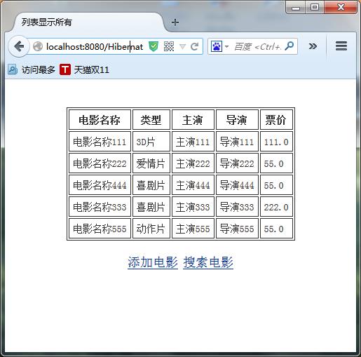Screen dimensions: 361x357
Task: Open a new tab with plus button
Action: (175, 22)
